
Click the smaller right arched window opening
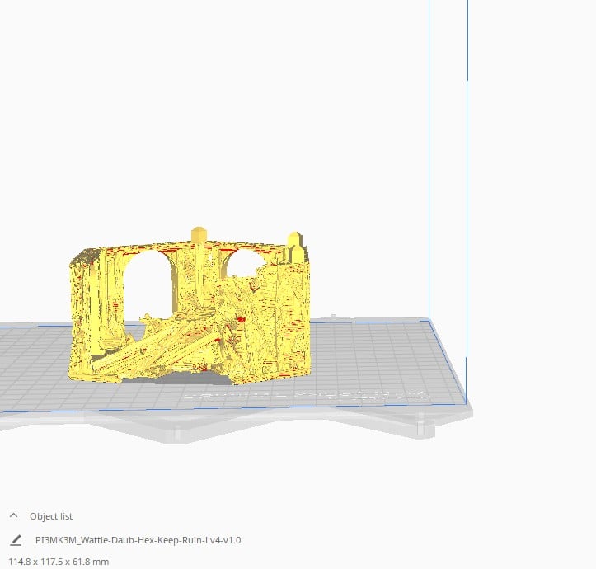coord(243,264)
